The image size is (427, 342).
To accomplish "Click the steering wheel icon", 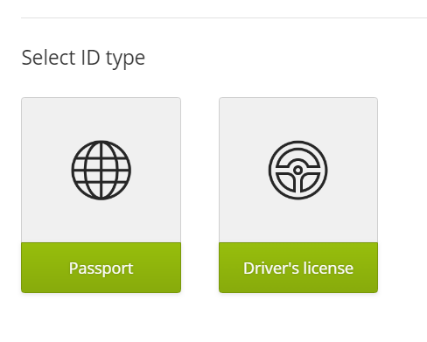I will [x=297, y=171].
